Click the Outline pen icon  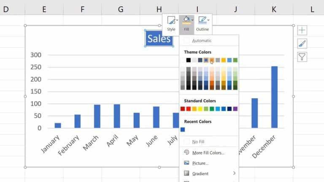tap(202, 20)
